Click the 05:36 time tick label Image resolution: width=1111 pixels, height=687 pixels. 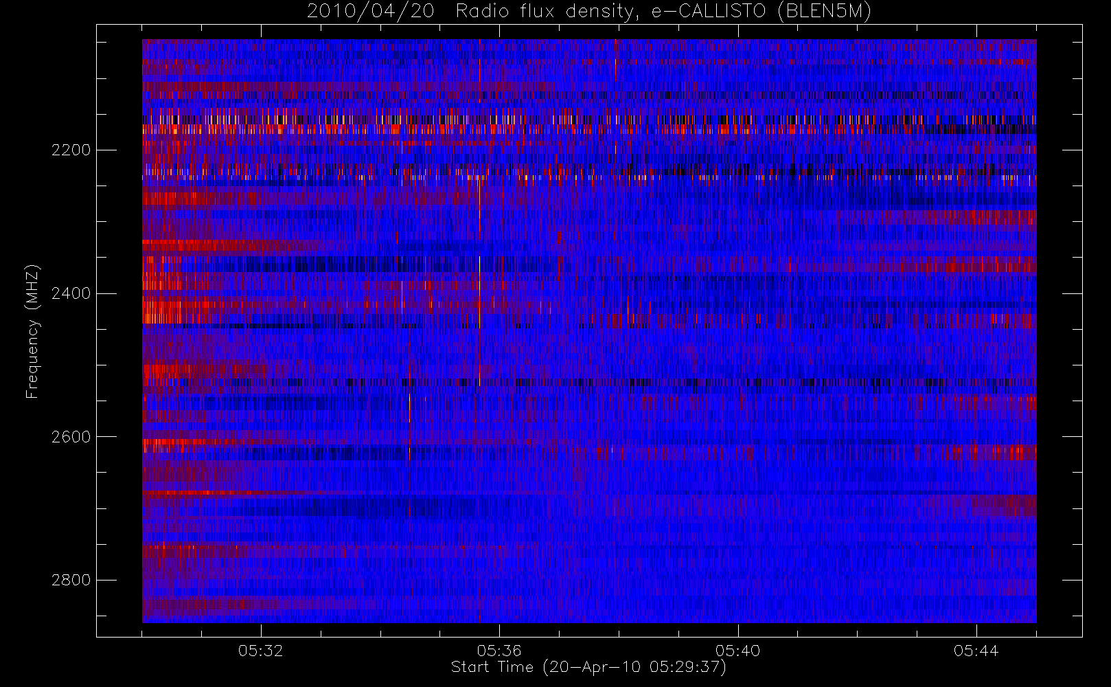[499, 650]
